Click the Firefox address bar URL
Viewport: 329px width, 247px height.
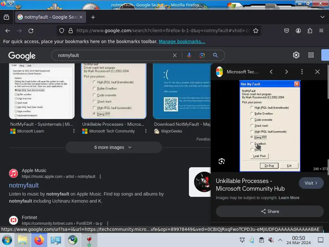click(x=163, y=31)
